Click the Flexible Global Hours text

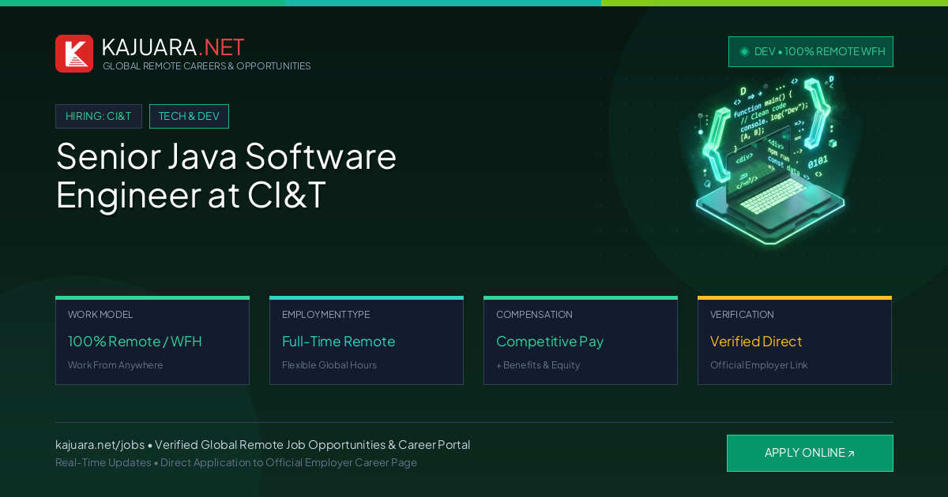[329, 365]
